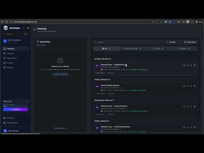Open the Pinnacle Corp — Technical Deep Dive meeting
The width and height of the screenshot is (204, 153).
click(x=116, y=127)
